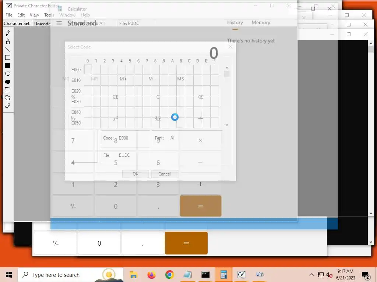
Task: Open the File menu
Action: (9, 15)
